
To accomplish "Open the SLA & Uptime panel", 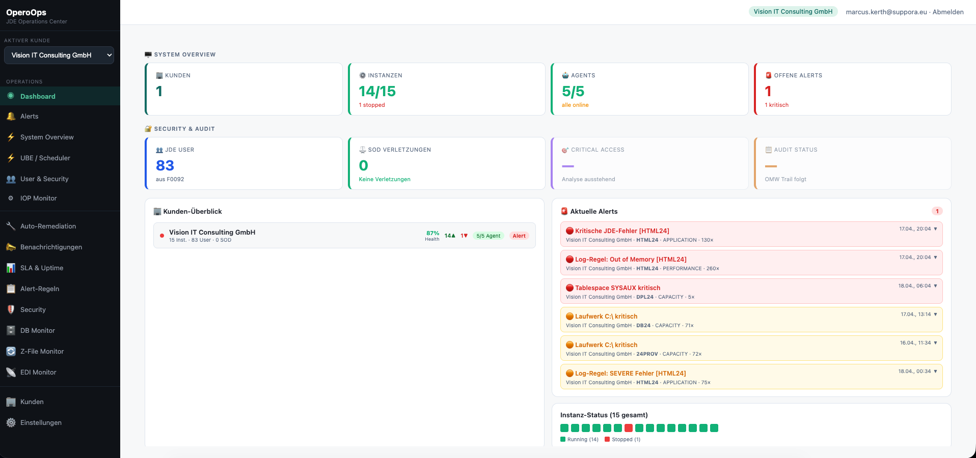I will click(41, 268).
